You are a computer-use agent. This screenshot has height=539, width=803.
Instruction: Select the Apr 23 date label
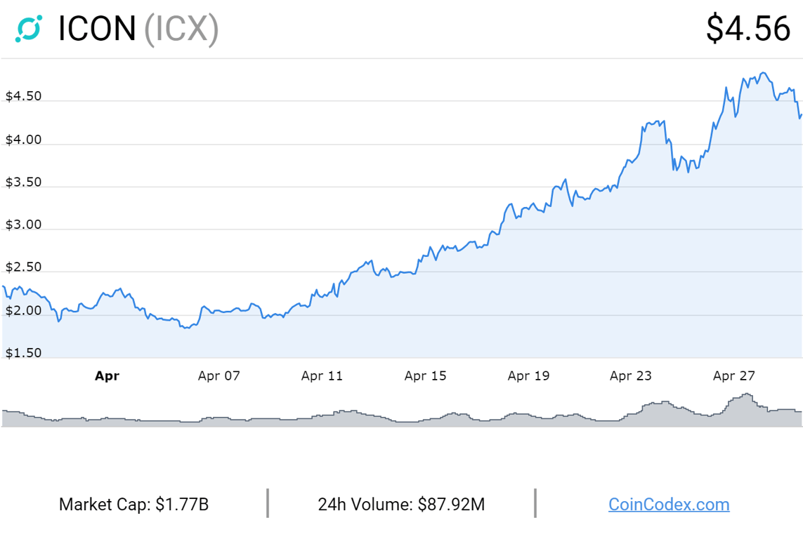(x=630, y=376)
